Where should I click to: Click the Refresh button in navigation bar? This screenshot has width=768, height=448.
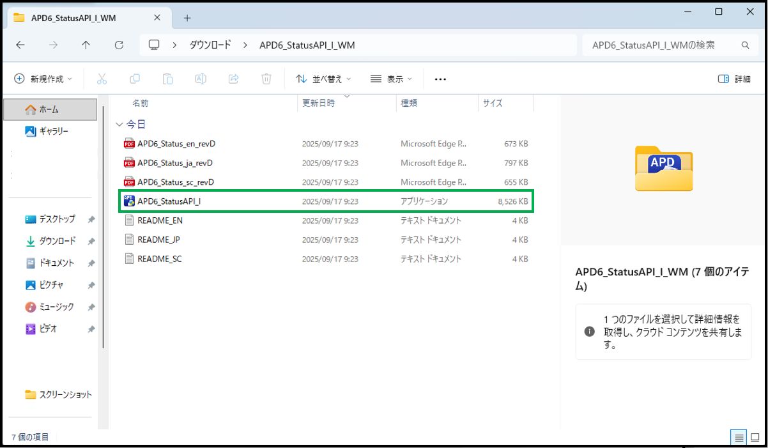119,45
